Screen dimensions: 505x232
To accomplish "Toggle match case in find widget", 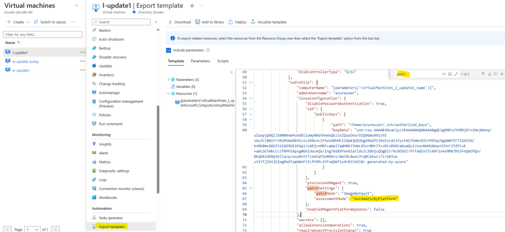I will point(444,74).
